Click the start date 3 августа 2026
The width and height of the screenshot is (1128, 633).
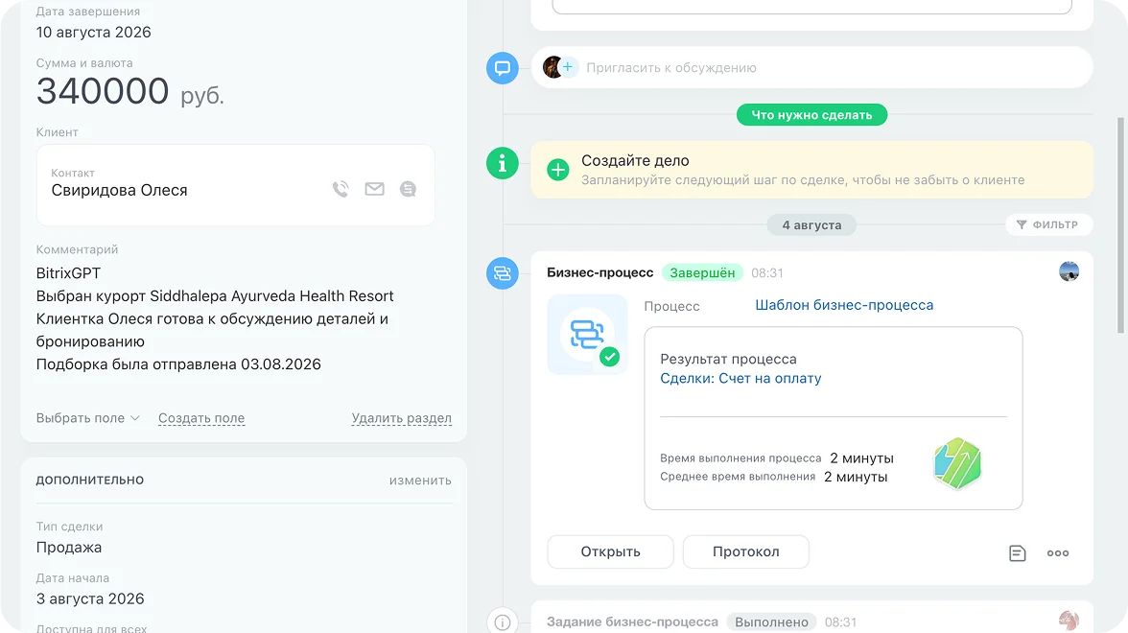point(90,598)
